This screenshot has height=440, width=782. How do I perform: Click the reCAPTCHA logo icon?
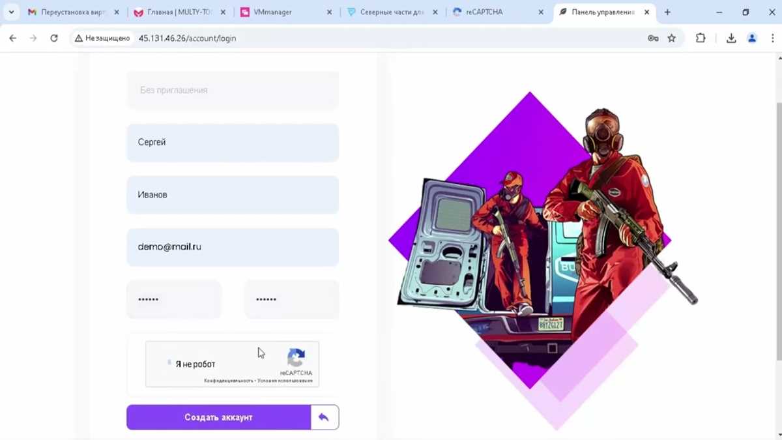[296, 358]
